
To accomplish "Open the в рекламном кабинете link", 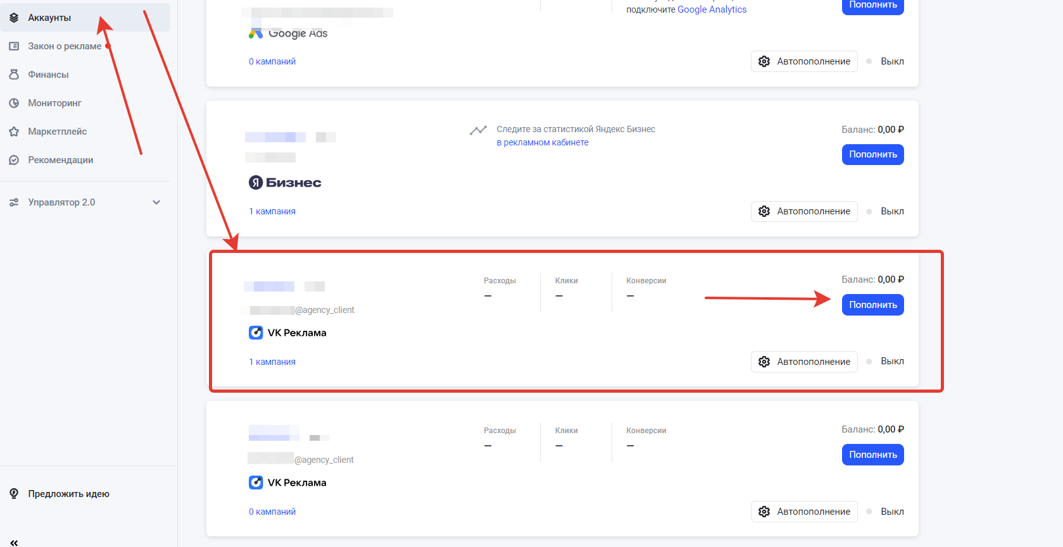I will point(543,142).
